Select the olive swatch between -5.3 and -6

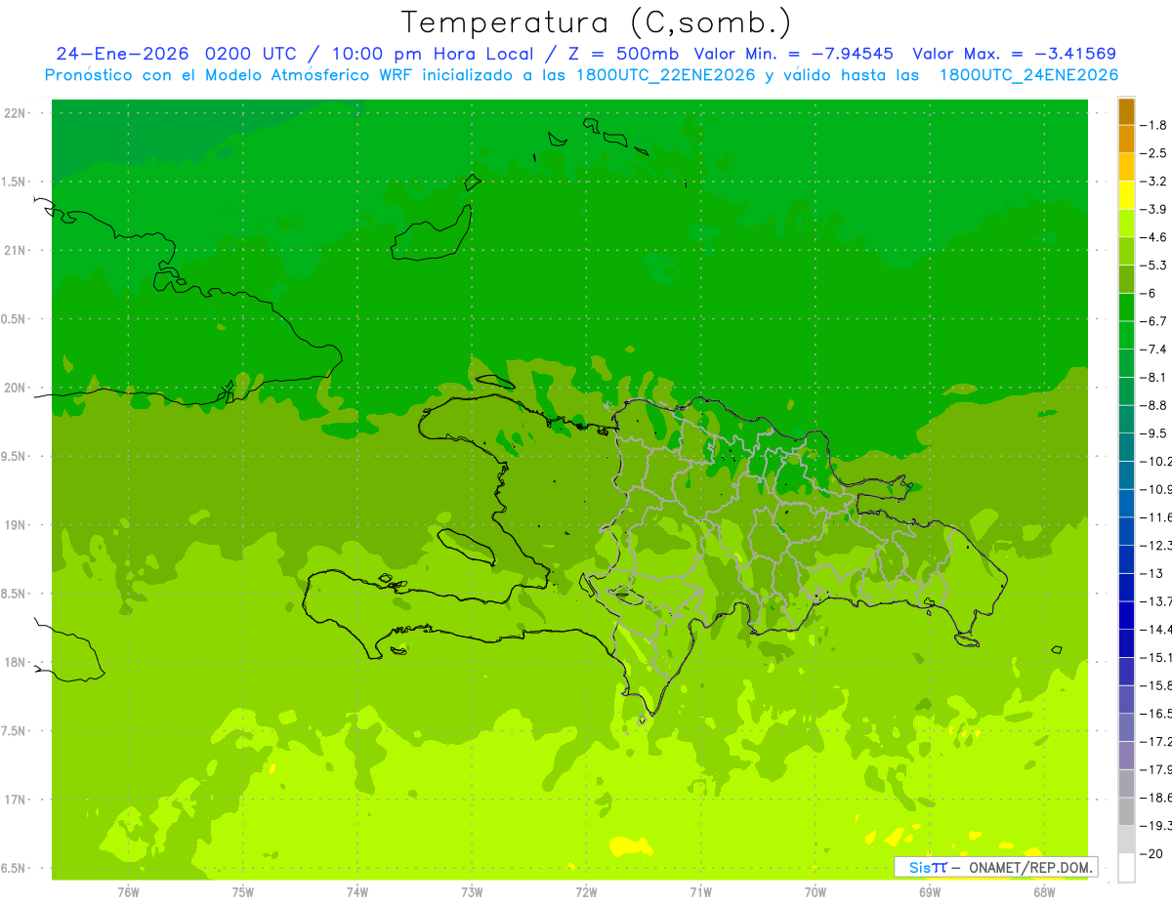click(1126, 279)
